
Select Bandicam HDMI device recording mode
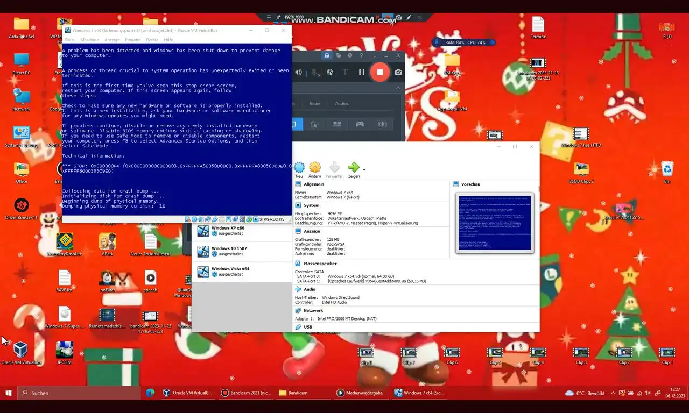[x=338, y=124]
